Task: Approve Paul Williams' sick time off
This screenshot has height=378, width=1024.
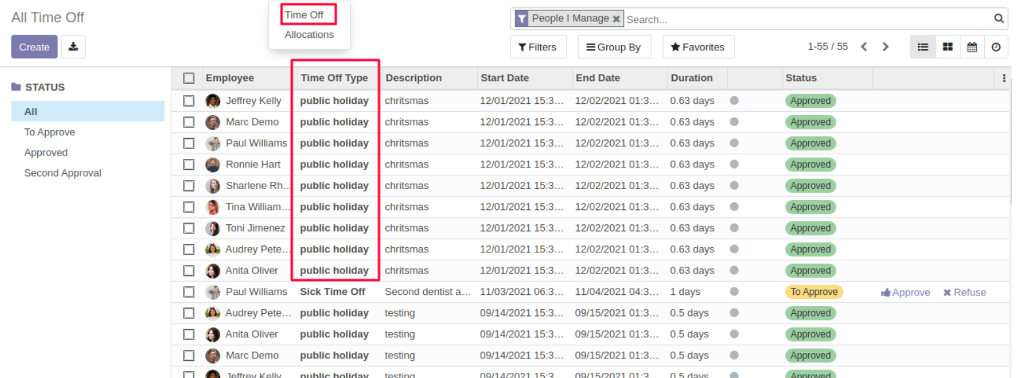Action: click(905, 292)
